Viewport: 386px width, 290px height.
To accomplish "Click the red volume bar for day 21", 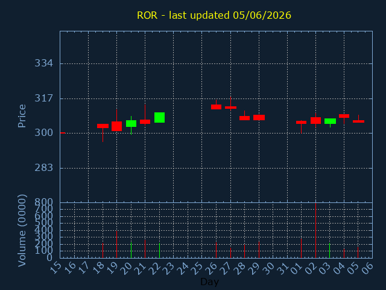I will point(145,249).
